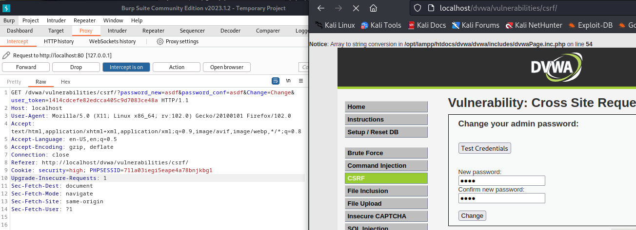
Task: Toggle the Intercept is on button
Action: [x=126, y=67]
